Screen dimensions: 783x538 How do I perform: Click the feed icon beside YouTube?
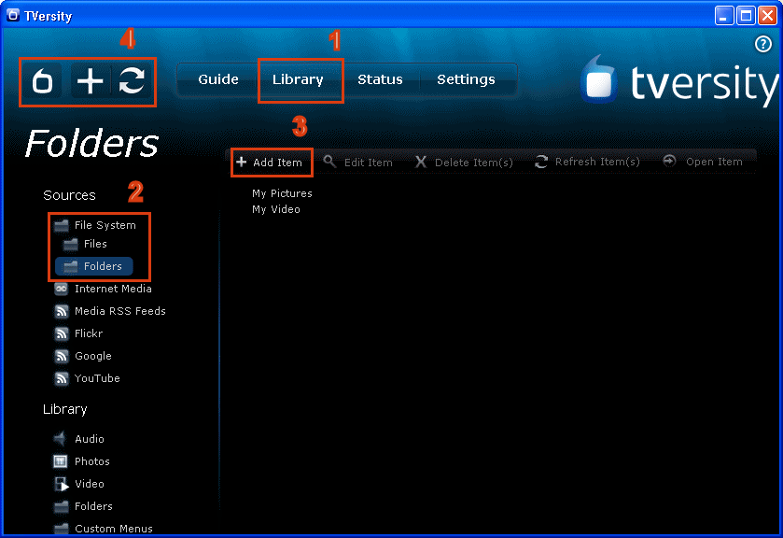click(61, 378)
